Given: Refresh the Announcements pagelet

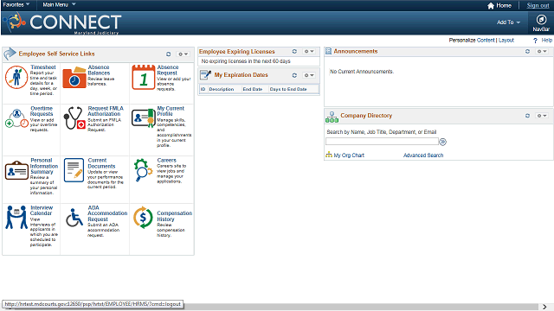Looking at the screenshot, I should click(527, 52).
